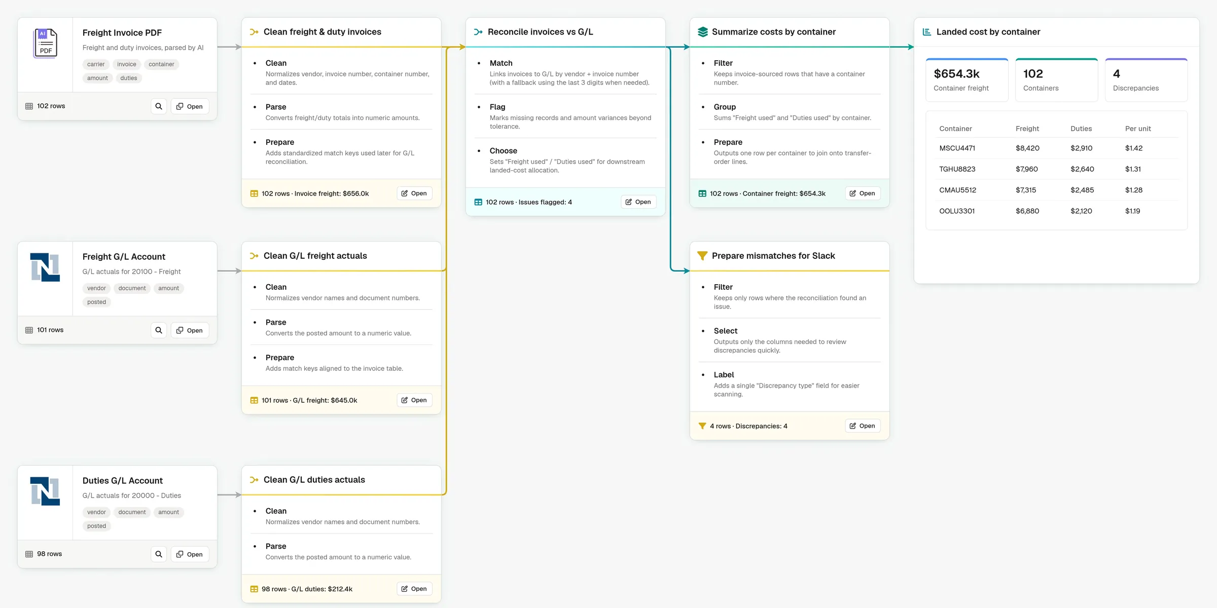The height and width of the screenshot is (608, 1217).
Task: Open the Clean freight & duty invoices step
Action: [414, 194]
